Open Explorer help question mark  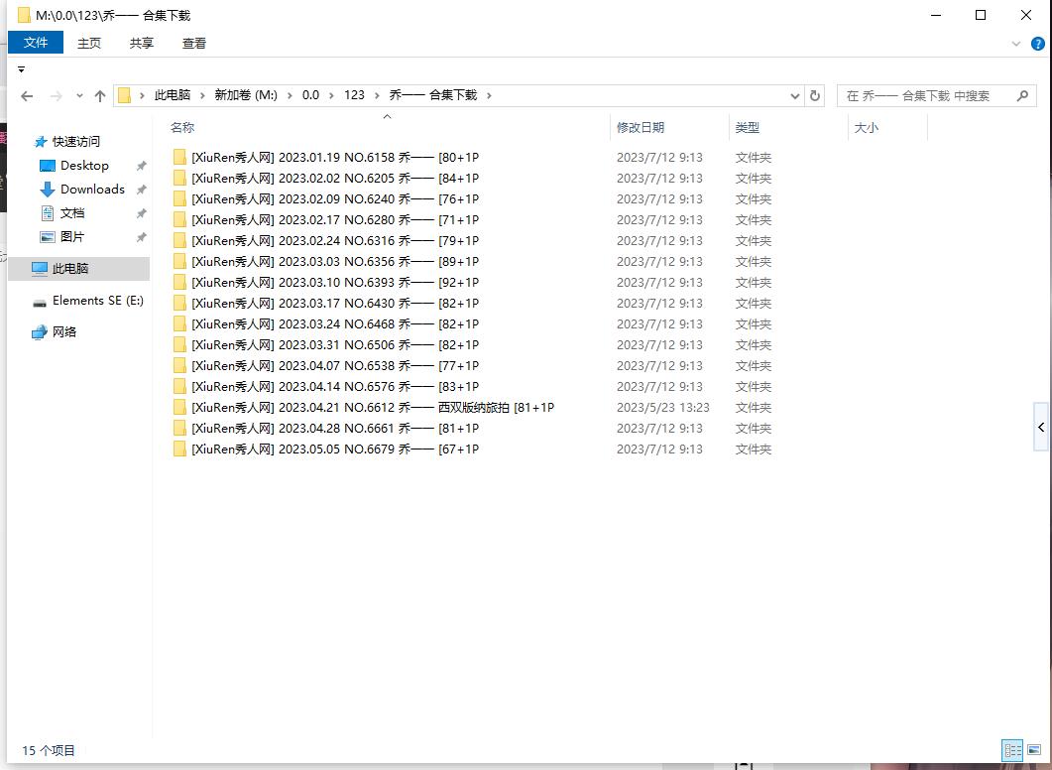[1037, 44]
